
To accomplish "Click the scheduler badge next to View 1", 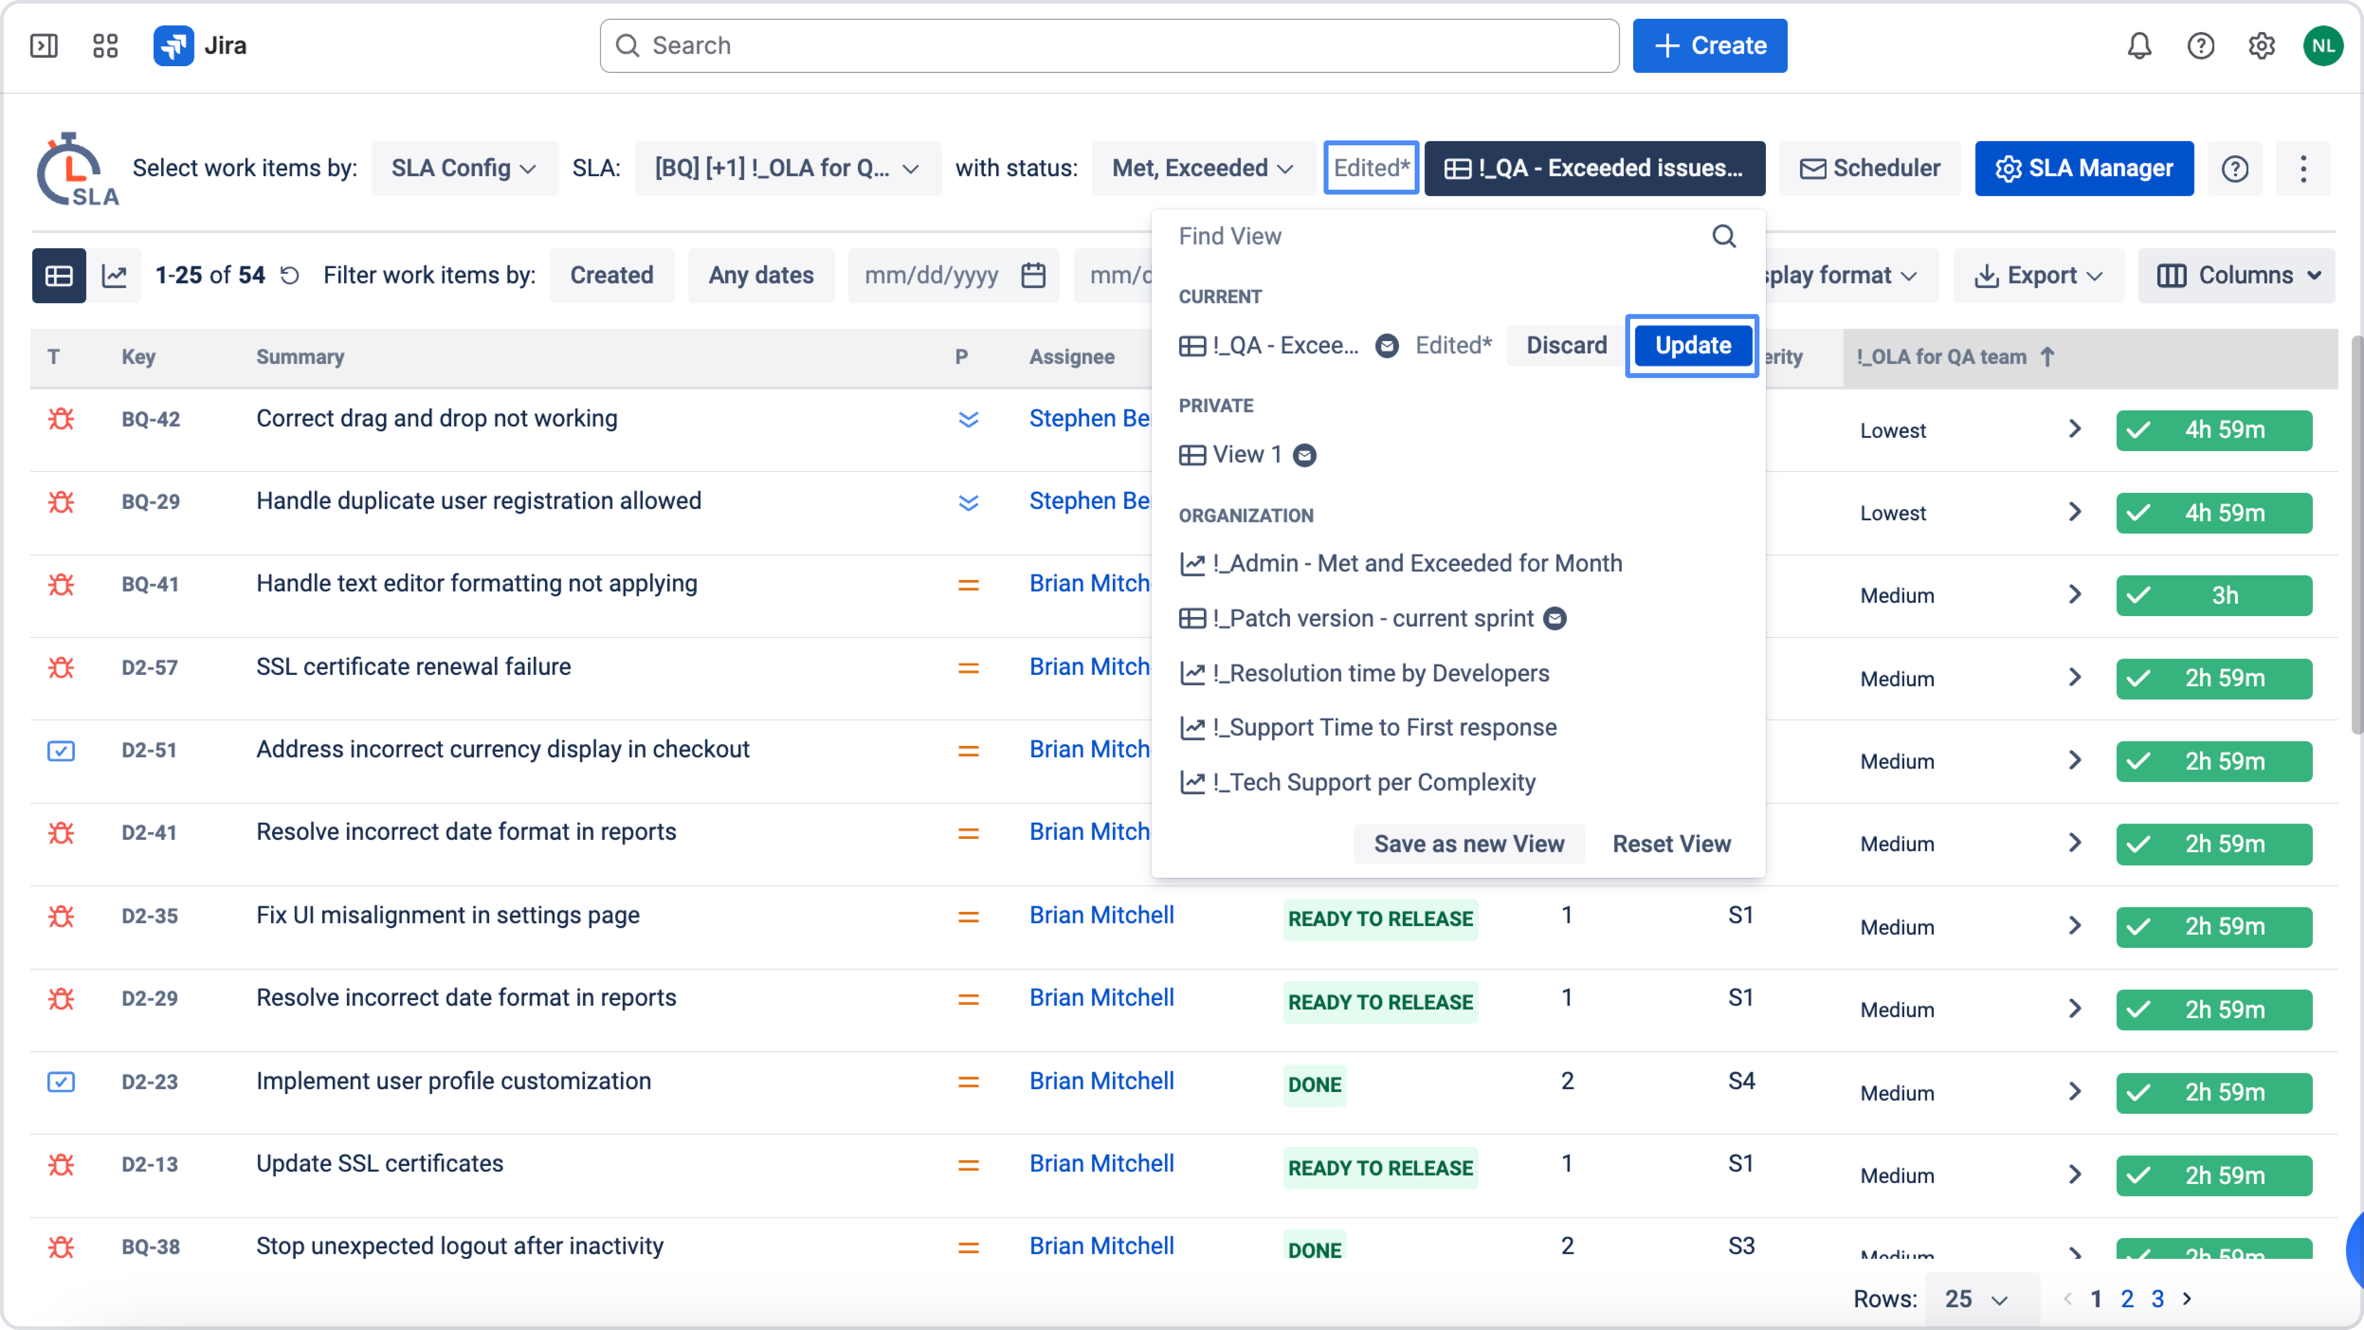I will pyautogui.click(x=1304, y=455).
